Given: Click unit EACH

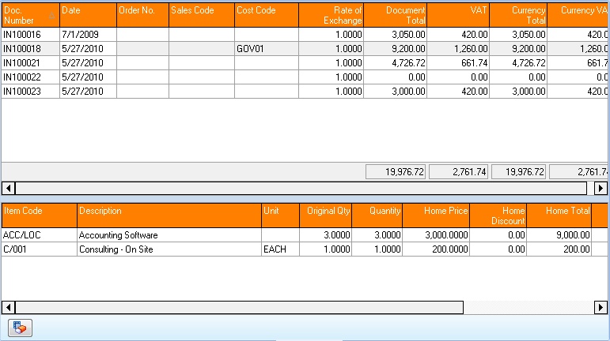Looking at the screenshot, I should pos(275,249).
